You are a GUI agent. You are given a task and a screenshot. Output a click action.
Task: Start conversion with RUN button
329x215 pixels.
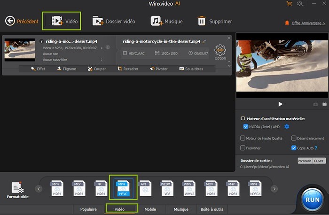click(x=313, y=200)
